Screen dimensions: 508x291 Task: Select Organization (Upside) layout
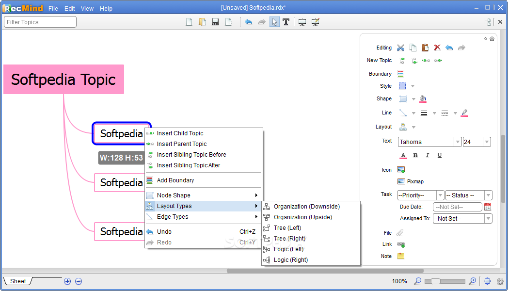pos(311,217)
